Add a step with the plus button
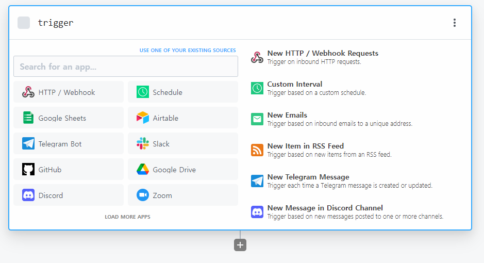This screenshot has height=263, width=484. point(240,245)
